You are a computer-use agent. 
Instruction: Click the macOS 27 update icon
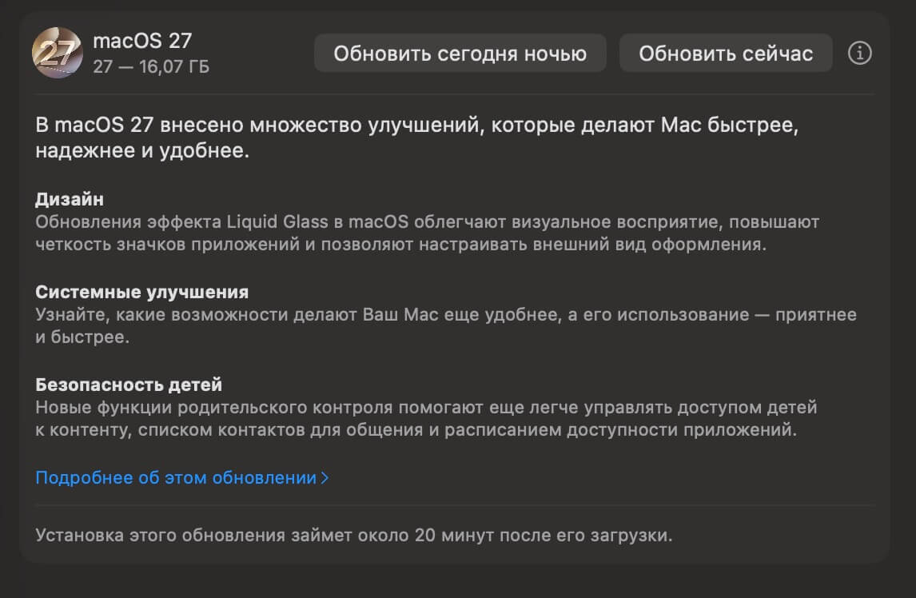tap(58, 53)
